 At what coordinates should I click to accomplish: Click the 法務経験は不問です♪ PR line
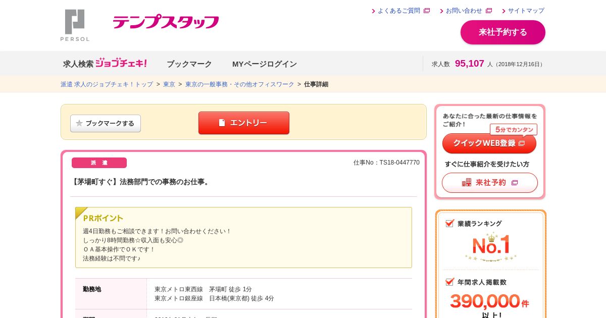coord(112,258)
